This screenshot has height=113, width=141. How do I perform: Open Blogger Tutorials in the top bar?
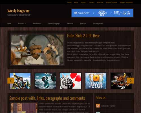pyautogui.click(x=111, y=2)
